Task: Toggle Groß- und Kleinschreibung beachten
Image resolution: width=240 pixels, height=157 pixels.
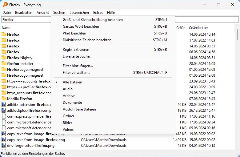Action: [x=93, y=20]
